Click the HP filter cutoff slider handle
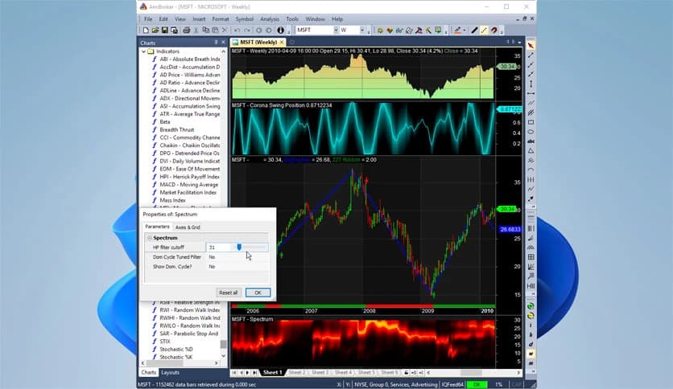This screenshot has height=389, width=673. pyautogui.click(x=239, y=248)
